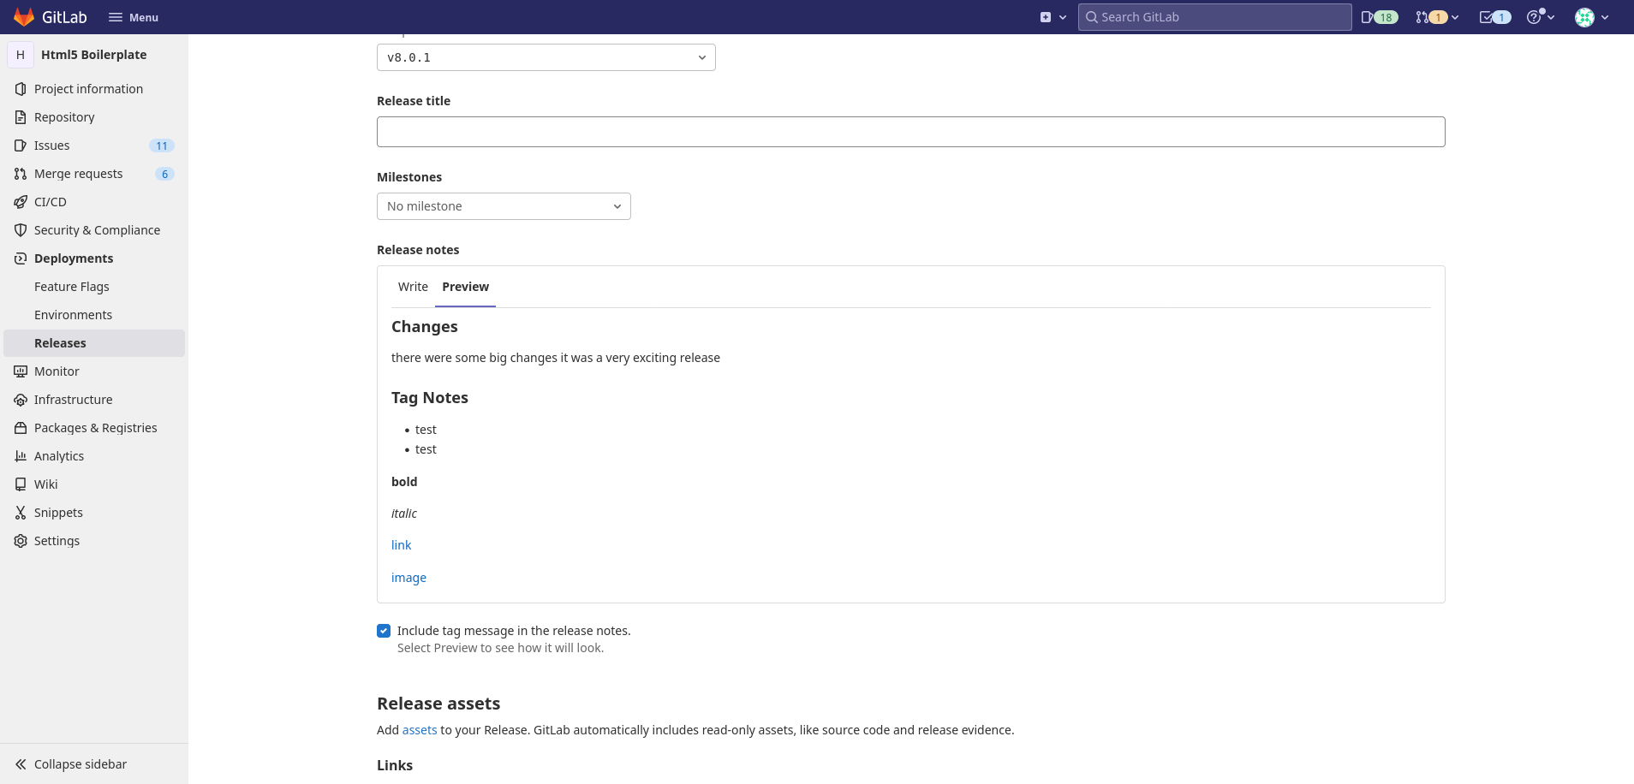Switch to the Write tab

[413, 286]
